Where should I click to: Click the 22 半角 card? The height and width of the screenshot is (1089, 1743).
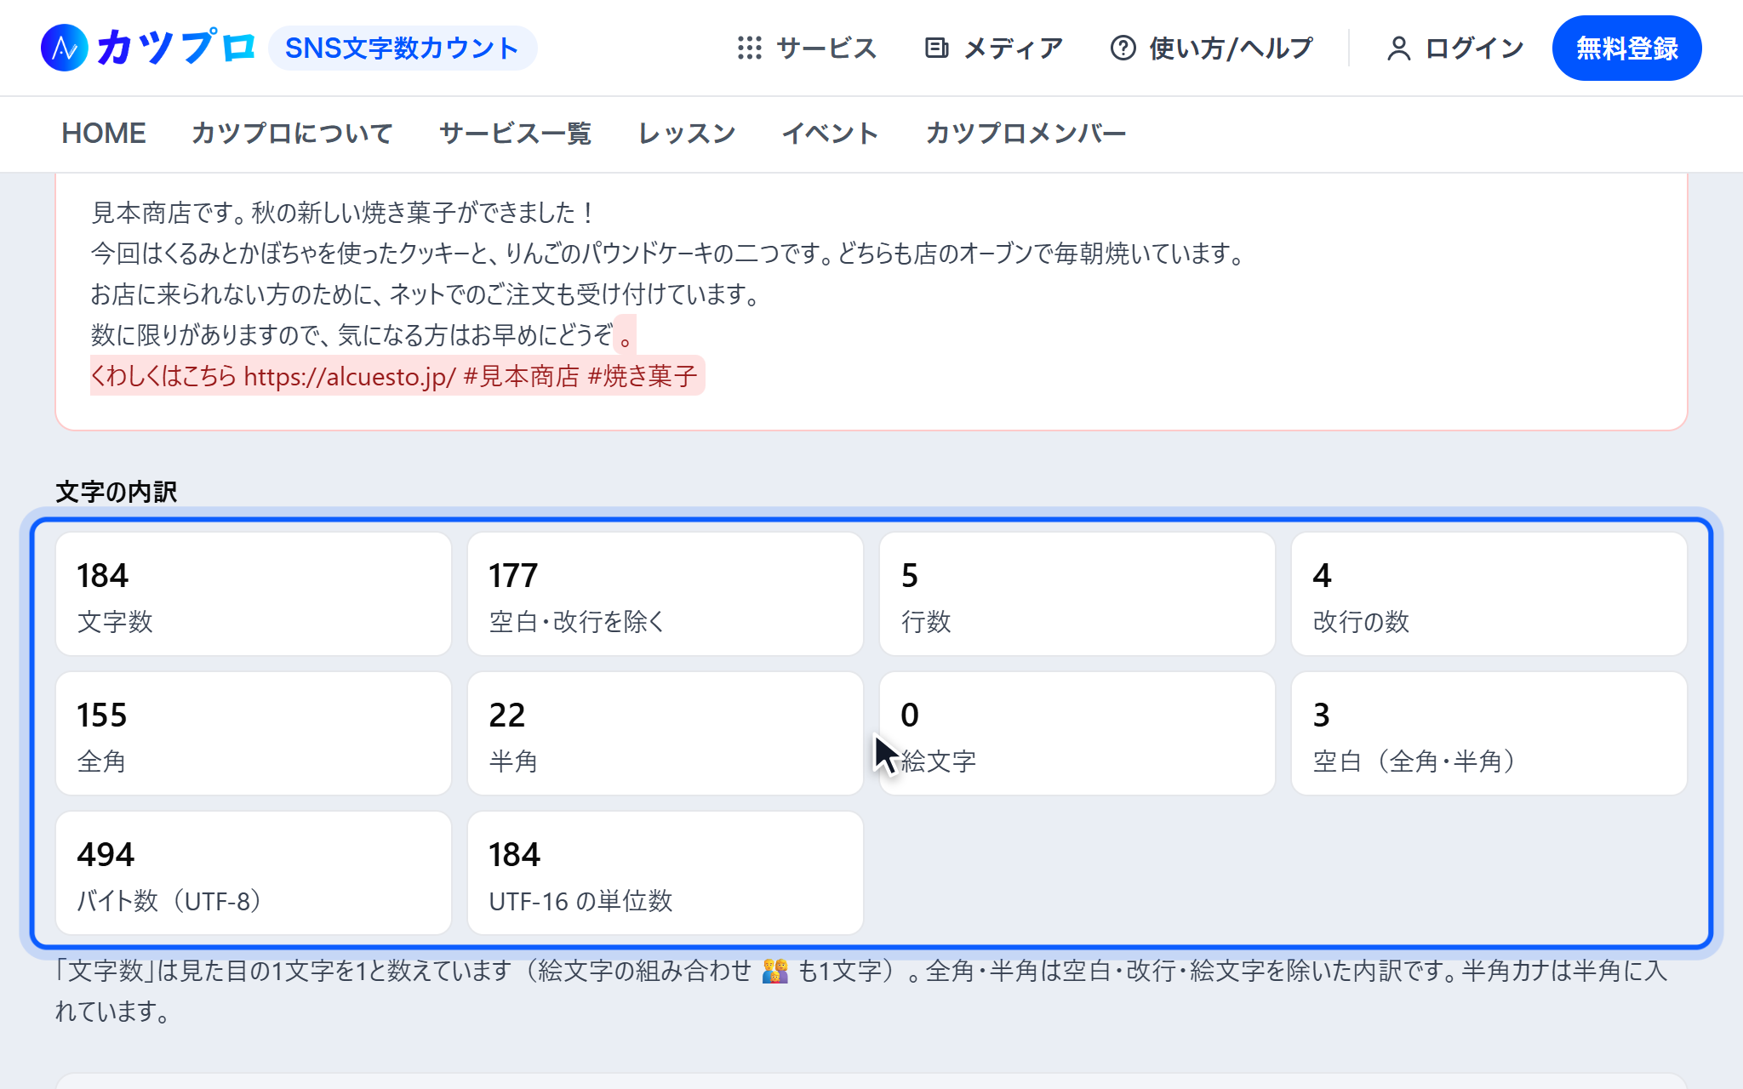(666, 733)
